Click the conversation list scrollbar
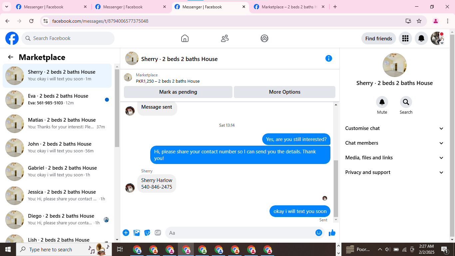Screen dimensions: 455x256 117,108
